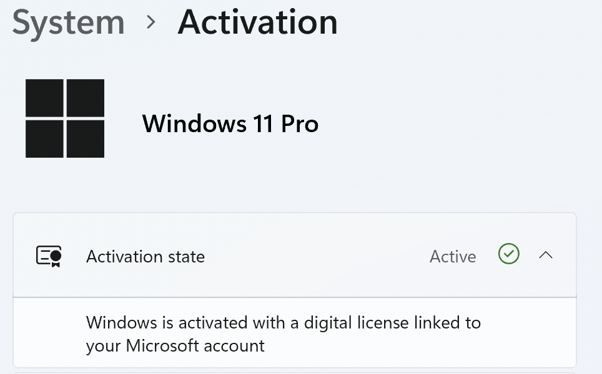The image size is (602, 374).
Task: Click the Activation state label
Action: click(145, 256)
